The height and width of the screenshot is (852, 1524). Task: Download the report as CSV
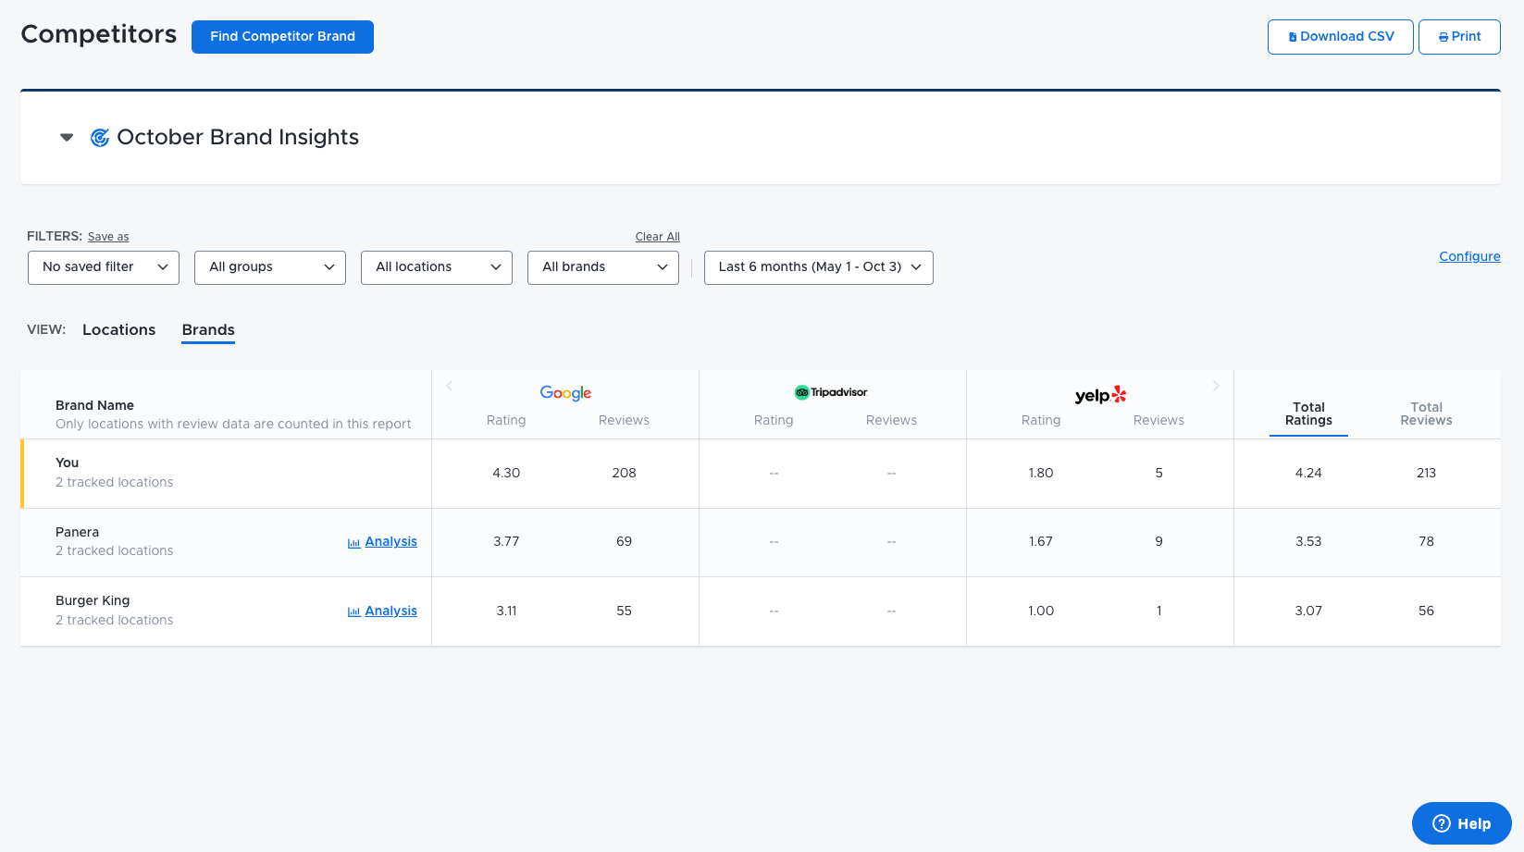click(x=1340, y=37)
